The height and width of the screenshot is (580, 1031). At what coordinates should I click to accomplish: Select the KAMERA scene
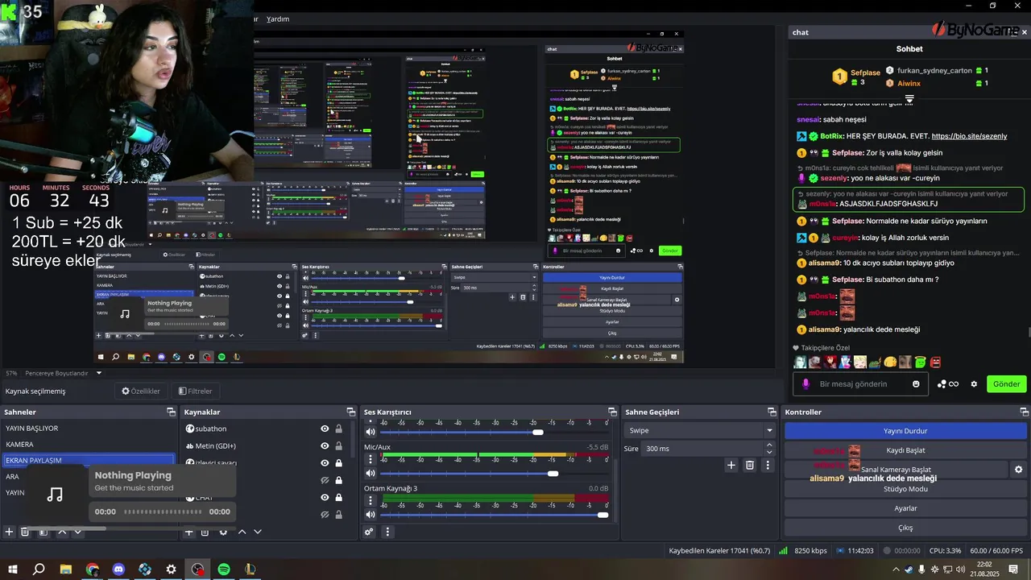pyautogui.click(x=87, y=445)
